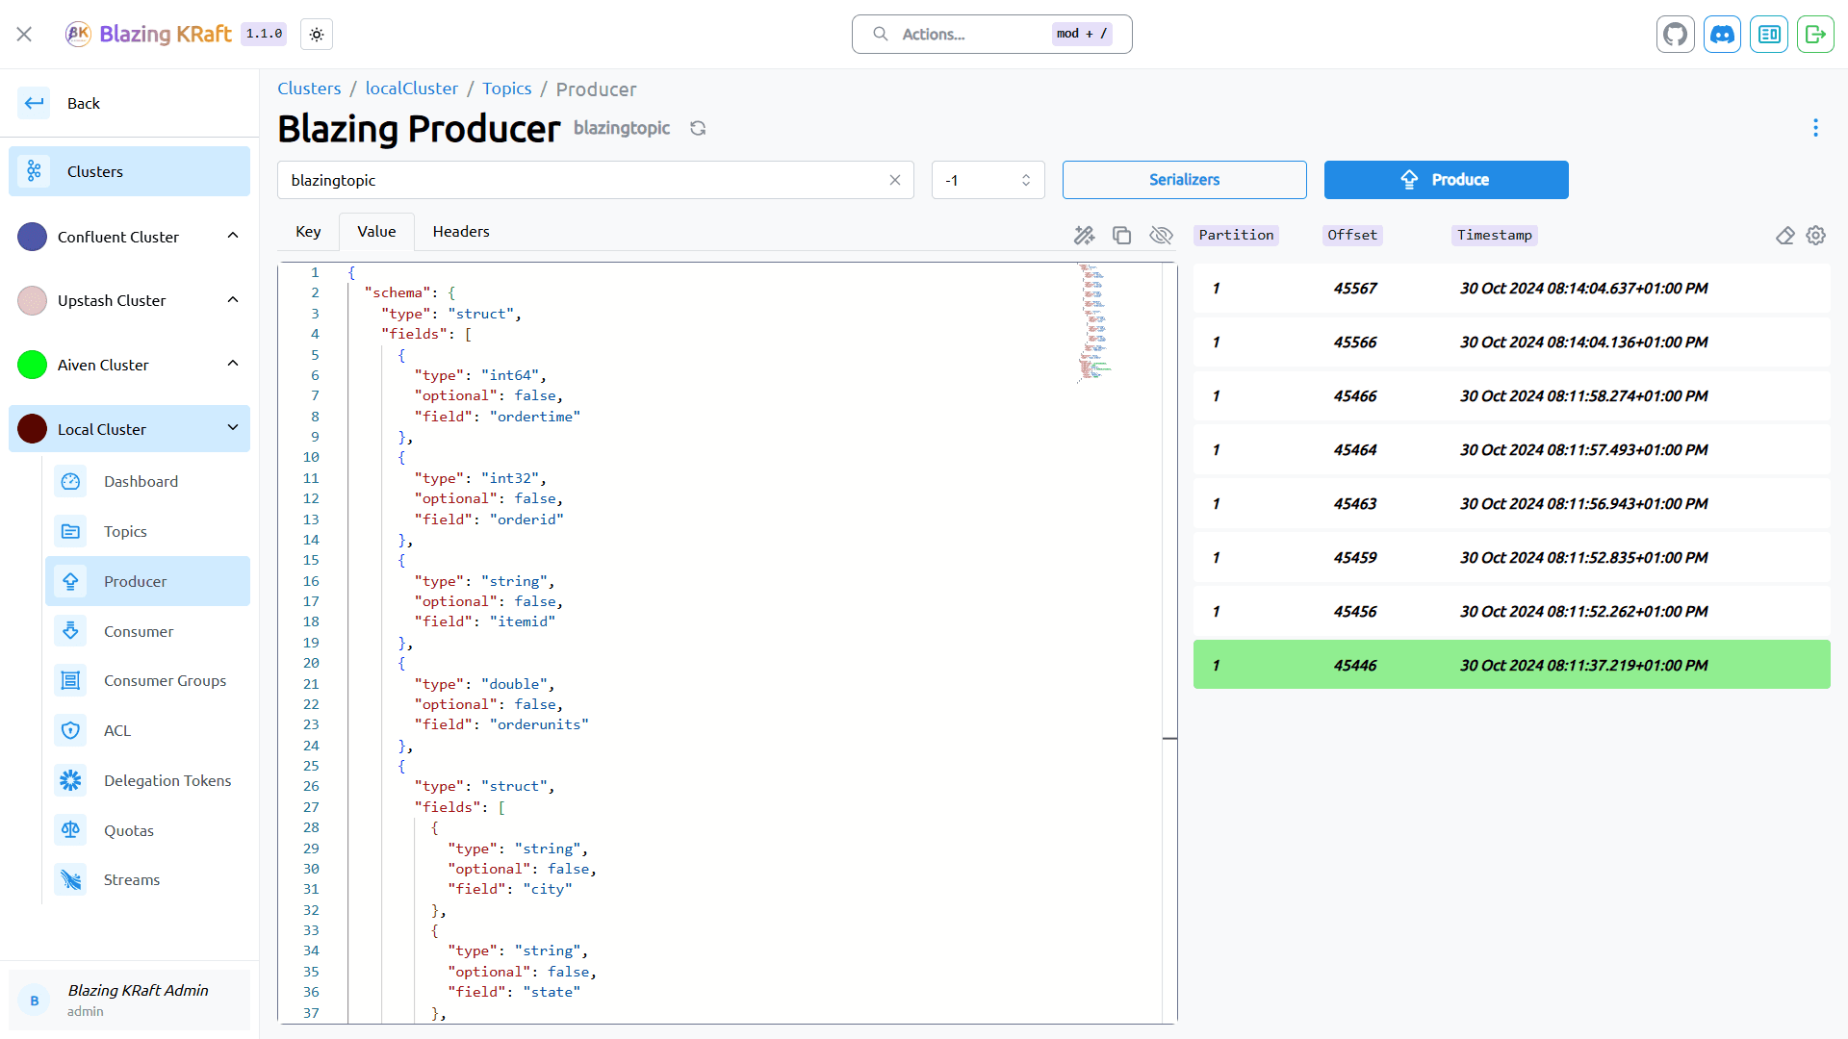Open the Producer sidebar icon

(x=70, y=581)
